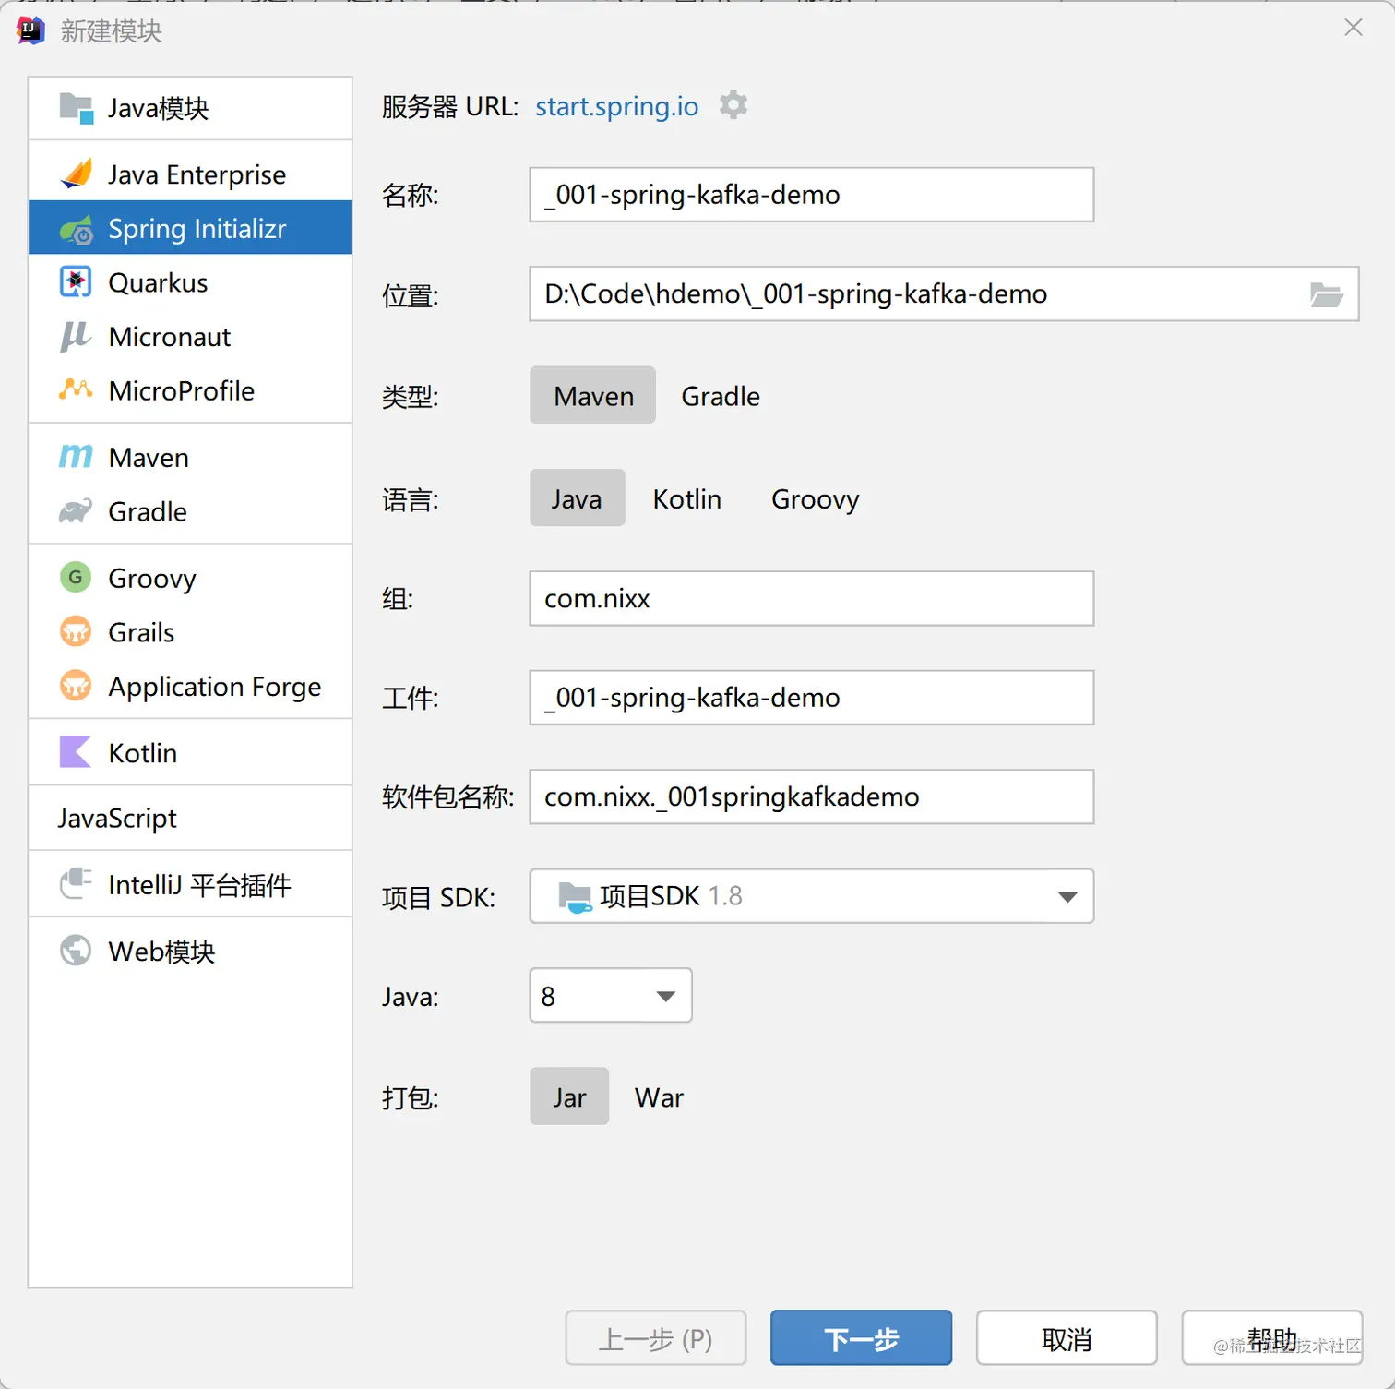Select the green Groovy G icon
Viewport: 1395px width, 1389px height.
[76, 577]
